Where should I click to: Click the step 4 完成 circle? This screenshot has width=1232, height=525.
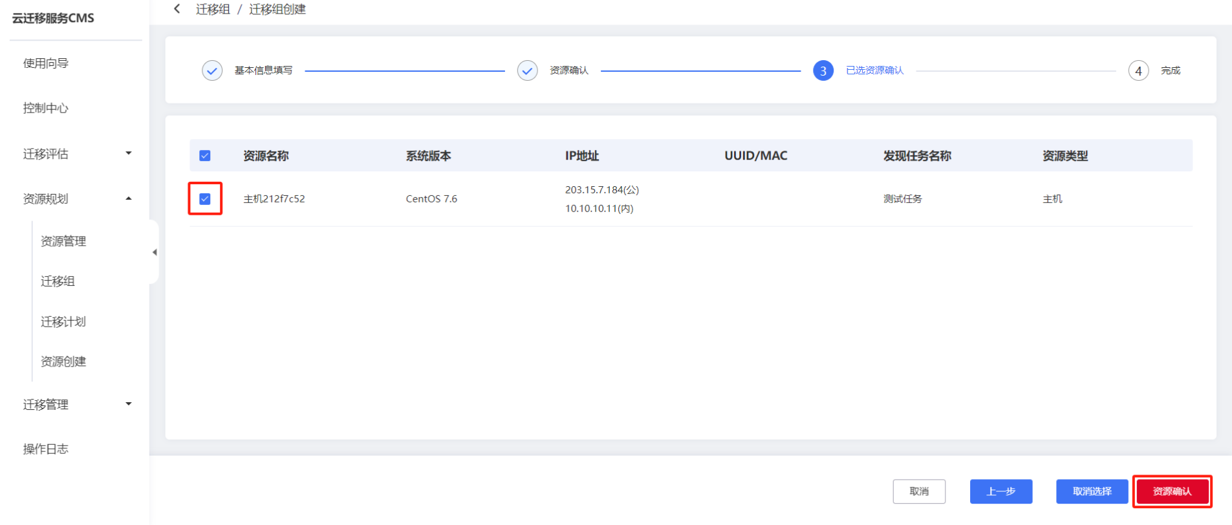(1138, 70)
